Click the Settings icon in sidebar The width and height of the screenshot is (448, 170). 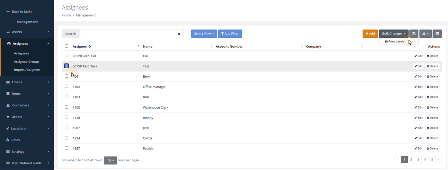click(x=8, y=151)
